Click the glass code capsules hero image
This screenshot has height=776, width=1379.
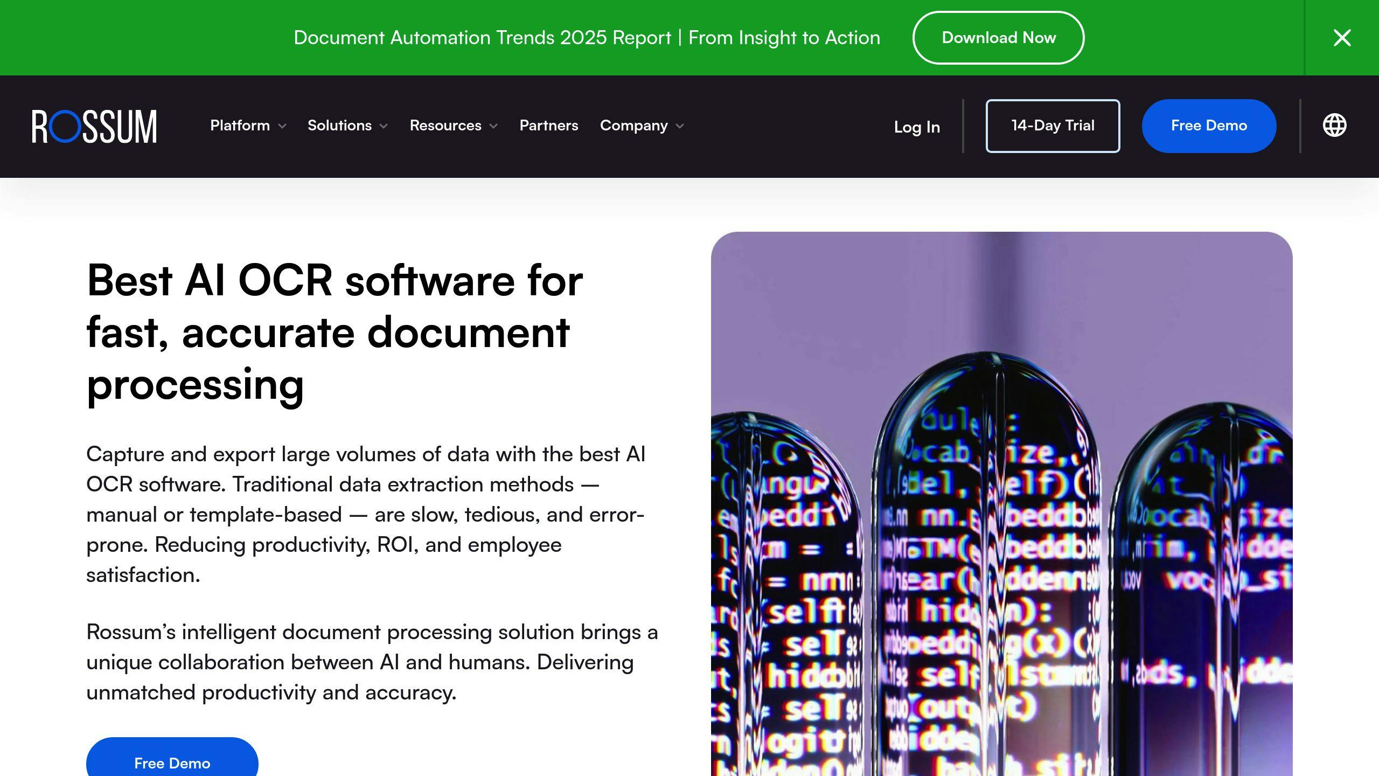click(x=1001, y=504)
